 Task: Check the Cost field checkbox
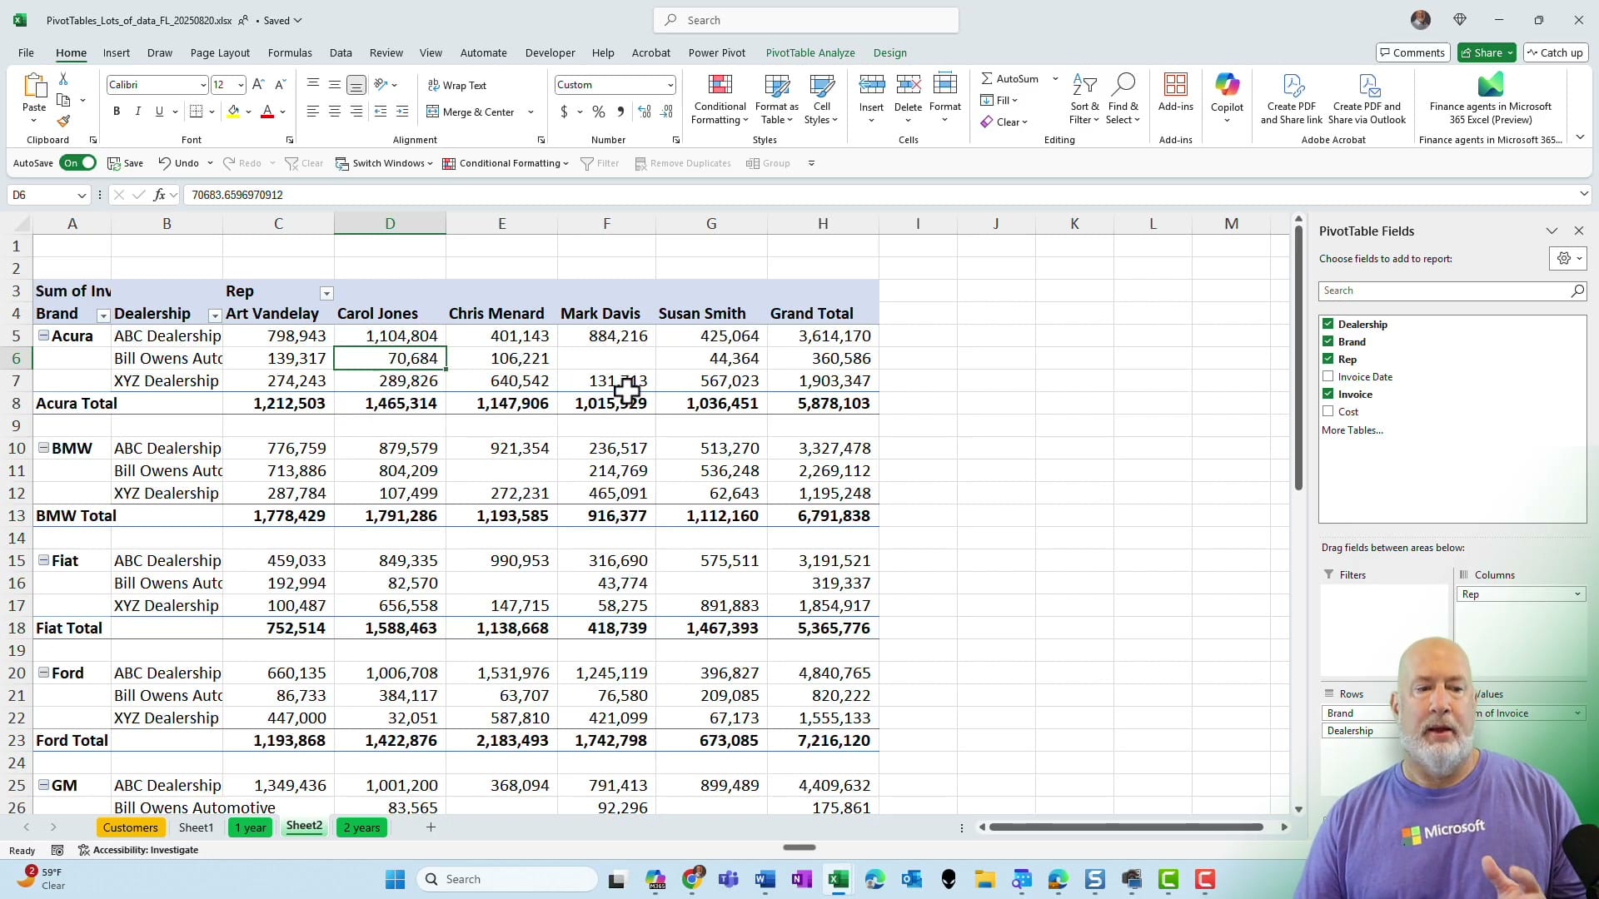pos(1329,411)
